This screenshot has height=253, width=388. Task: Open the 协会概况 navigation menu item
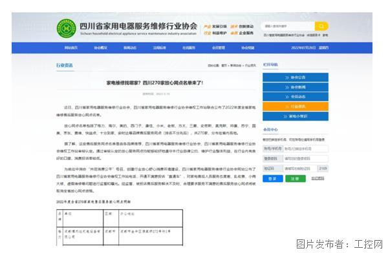pos(100,48)
